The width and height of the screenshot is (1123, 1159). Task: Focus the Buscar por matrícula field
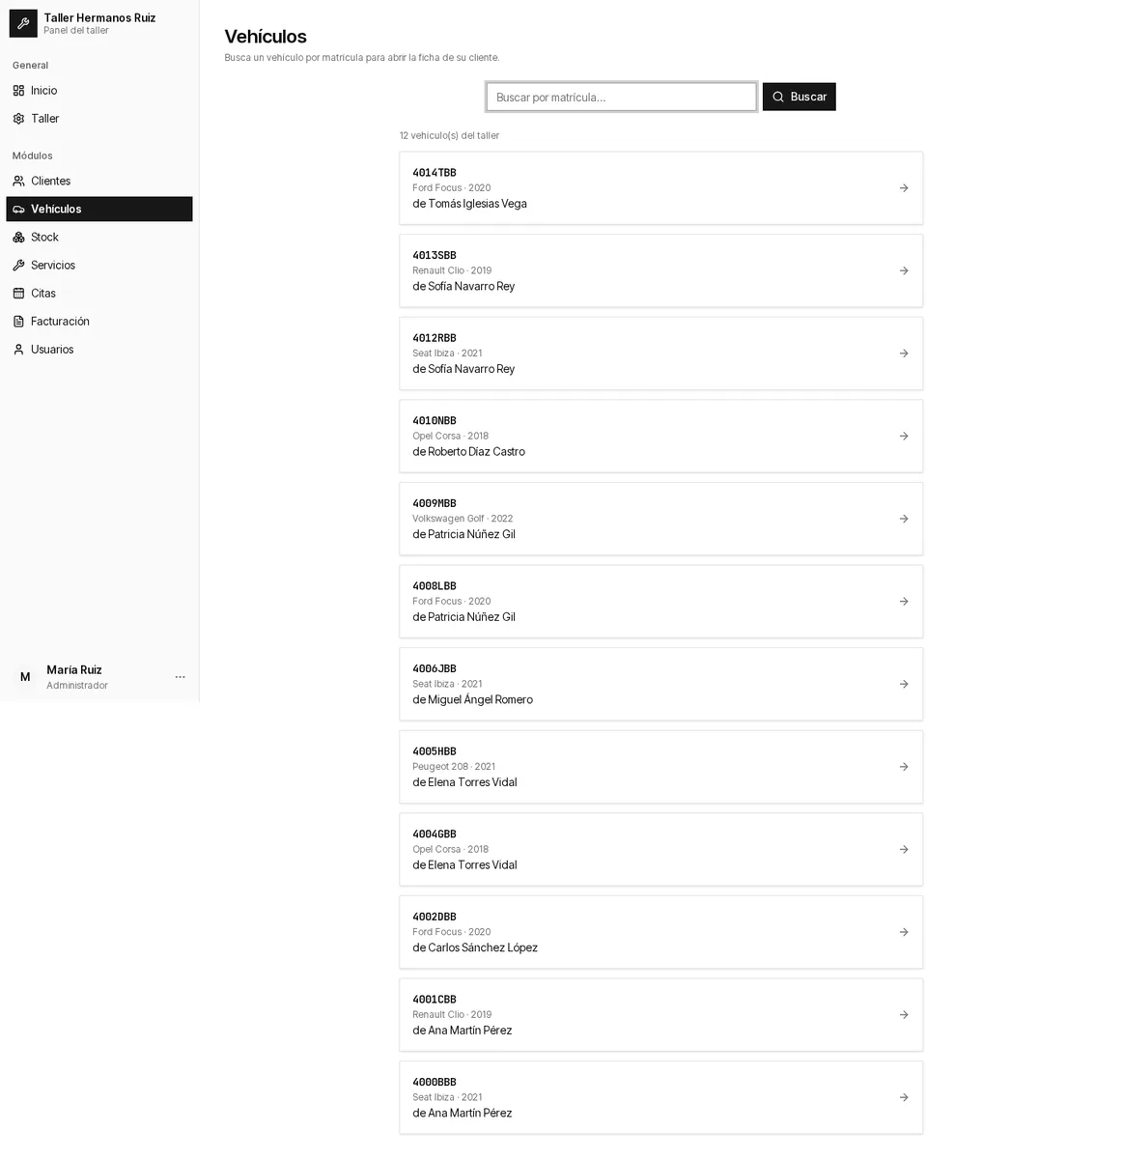(622, 97)
